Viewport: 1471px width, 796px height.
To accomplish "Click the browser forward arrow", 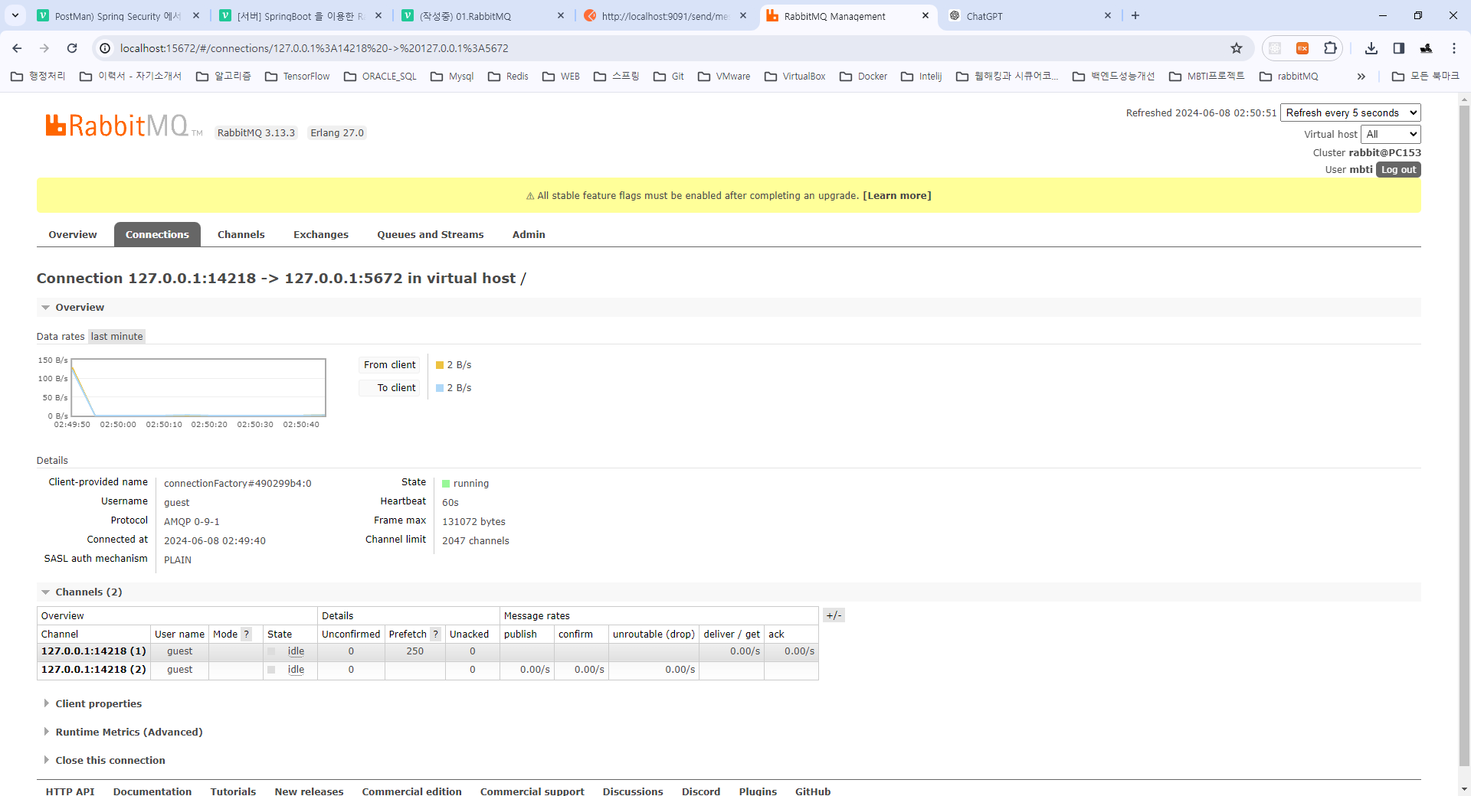I will tap(44, 48).
